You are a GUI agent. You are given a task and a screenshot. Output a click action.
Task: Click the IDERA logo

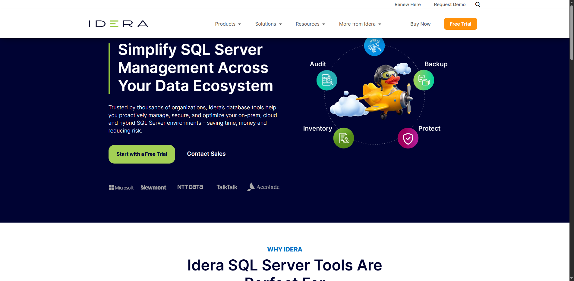coord(118,24)
